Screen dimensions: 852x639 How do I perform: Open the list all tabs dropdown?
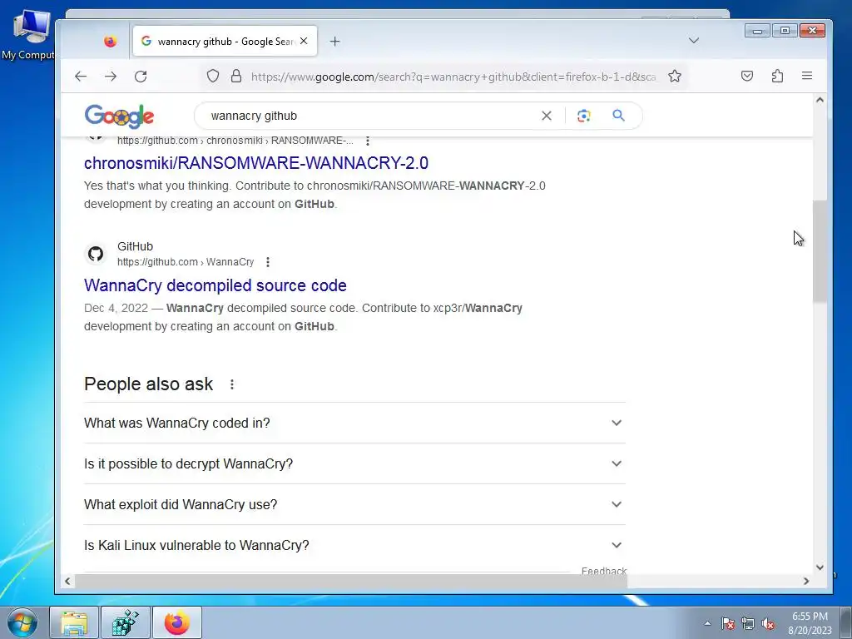click(694, 41)
